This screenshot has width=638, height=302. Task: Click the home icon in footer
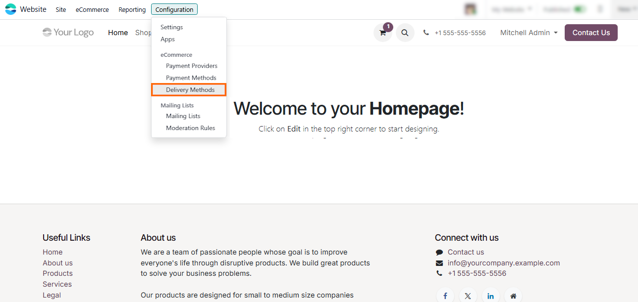513,296
